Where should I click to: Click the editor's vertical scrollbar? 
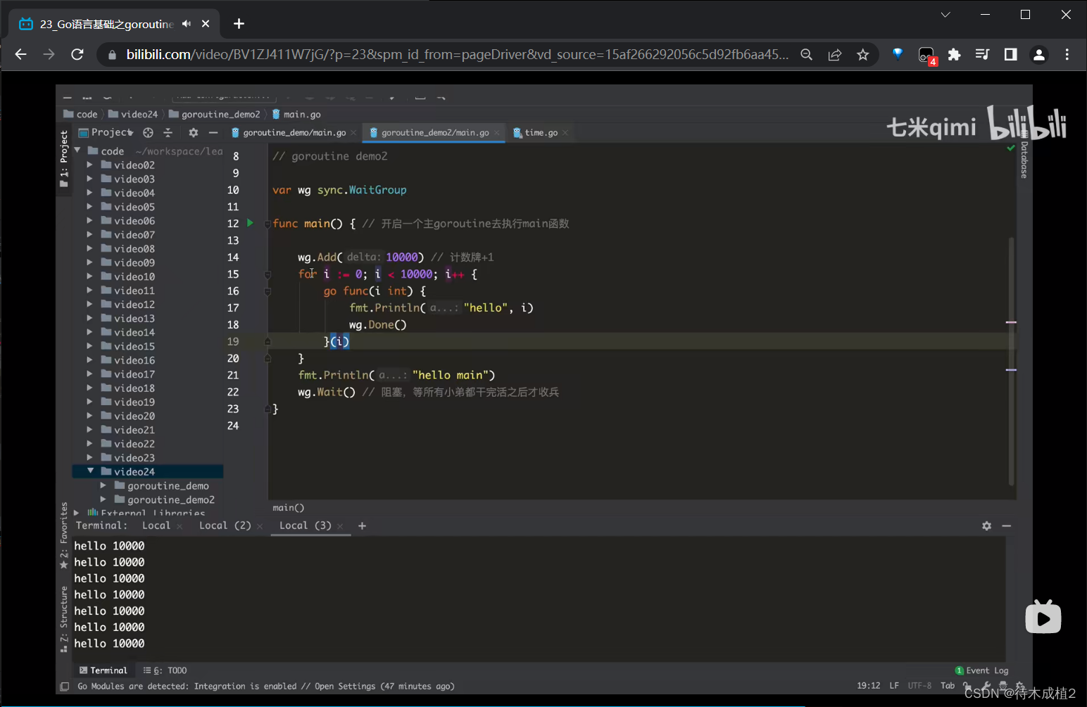point(1012,360)
